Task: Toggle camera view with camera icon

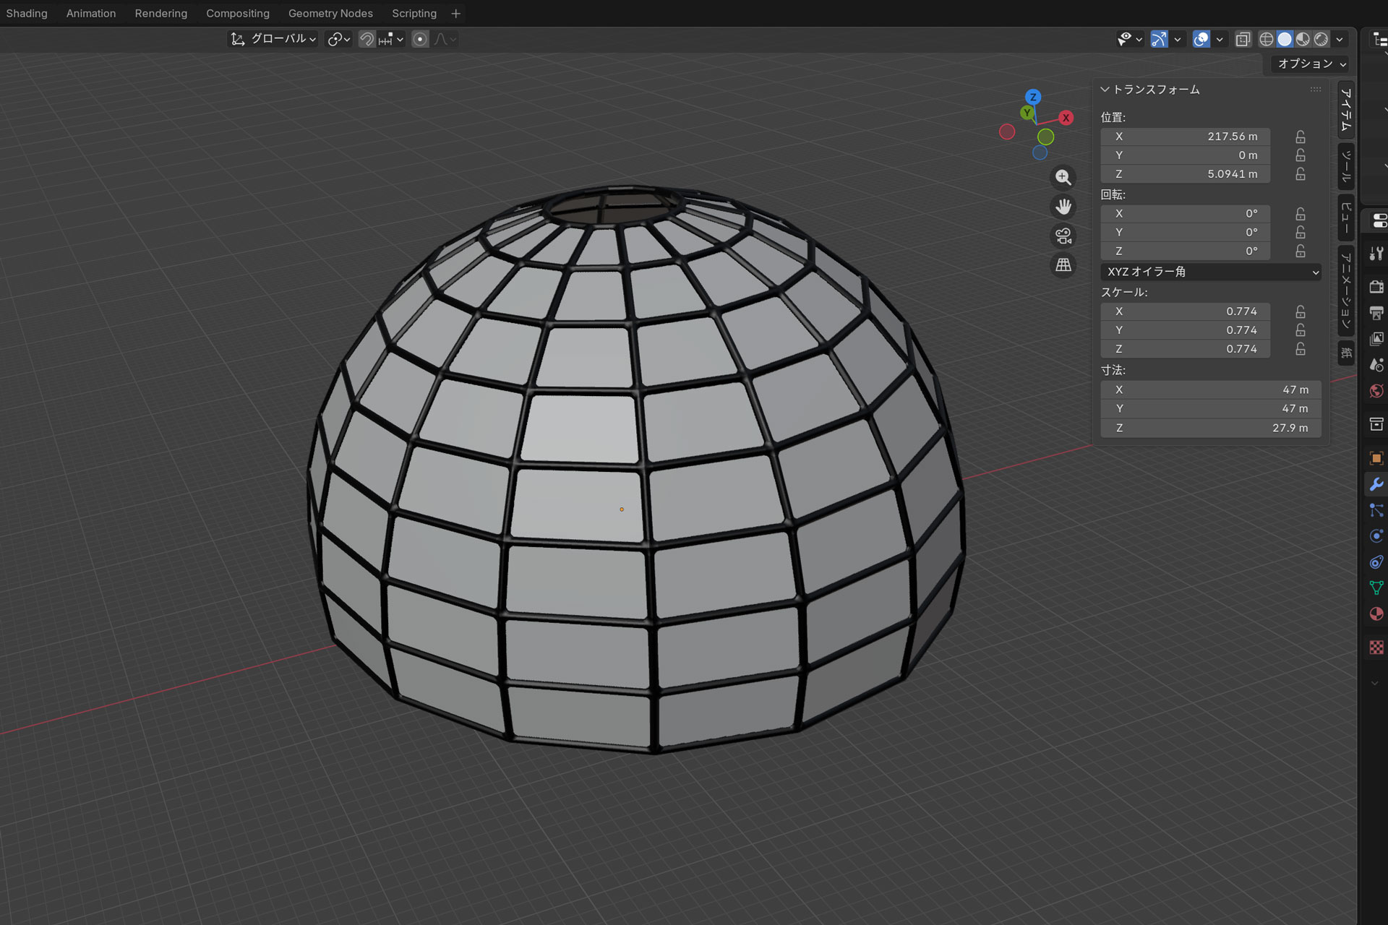Action: point(1063,236)
